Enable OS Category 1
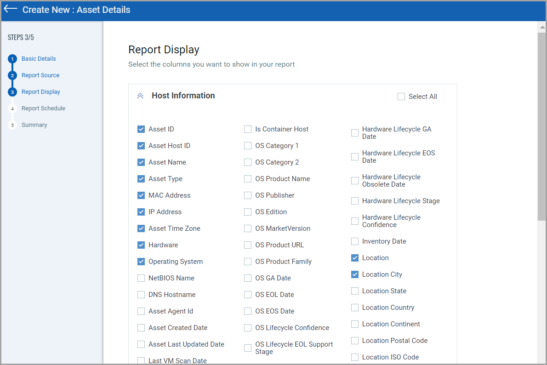This screenshot has width=547, height=365. point(248,146)
